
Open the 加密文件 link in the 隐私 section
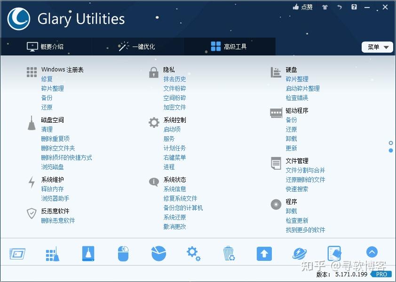(174, 107)
